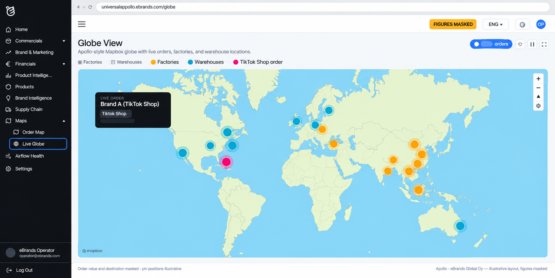This screenshot has height=278, width=555.
Task: Open the OP user avatar menu
Action: pos(541,24)
